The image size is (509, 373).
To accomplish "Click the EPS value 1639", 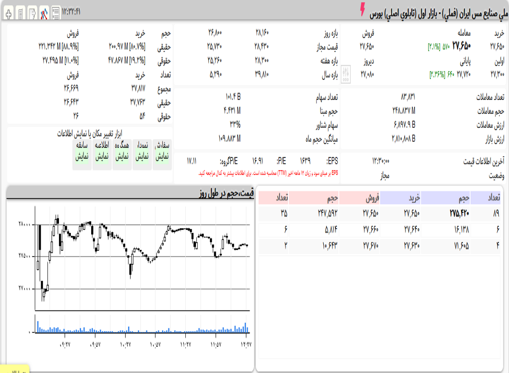I will [x=305, y=161].
